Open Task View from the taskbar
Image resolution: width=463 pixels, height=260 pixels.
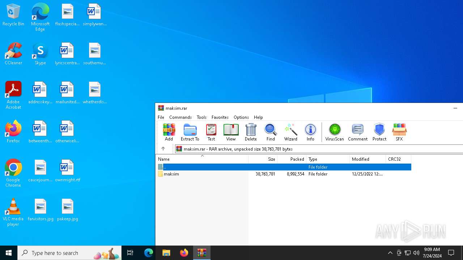point(130,253)
